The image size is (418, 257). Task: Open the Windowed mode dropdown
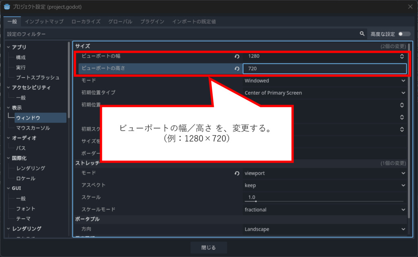[325, 81]
